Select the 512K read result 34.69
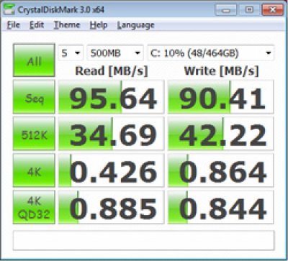 point(112,134)
